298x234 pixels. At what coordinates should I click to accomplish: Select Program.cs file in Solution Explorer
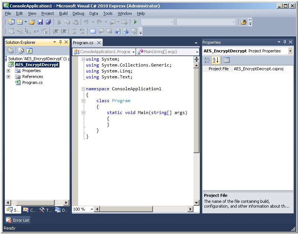[x=32, y=82]
